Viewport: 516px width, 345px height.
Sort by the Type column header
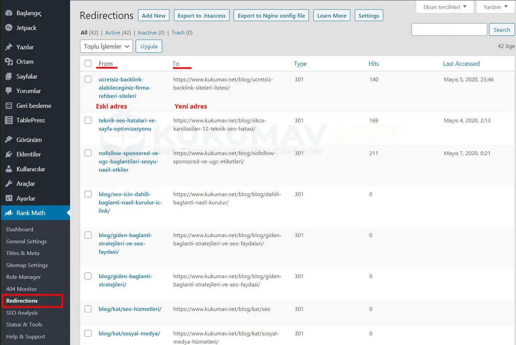click(x=300, y=64)
